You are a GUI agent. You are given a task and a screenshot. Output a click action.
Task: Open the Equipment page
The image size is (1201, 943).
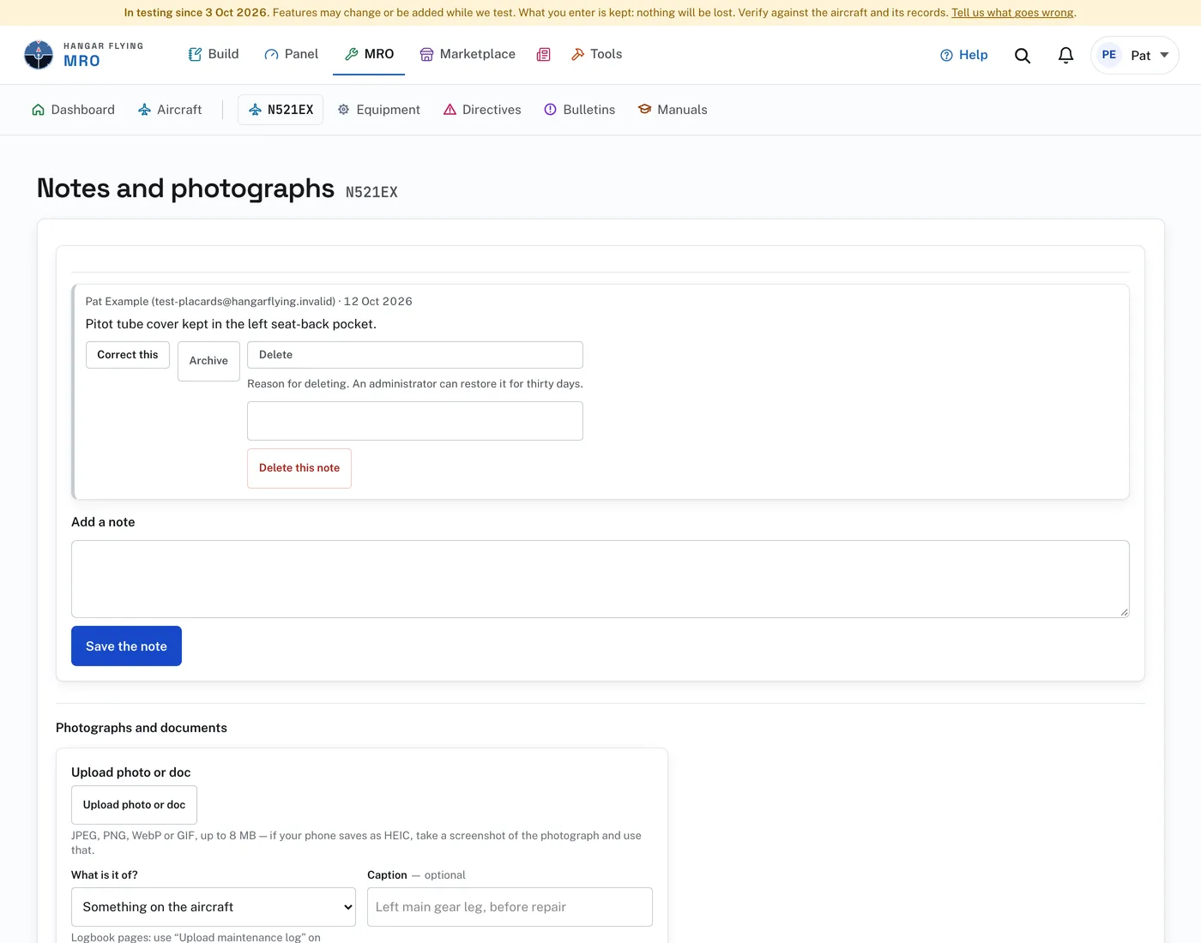(x=378, y=110)
